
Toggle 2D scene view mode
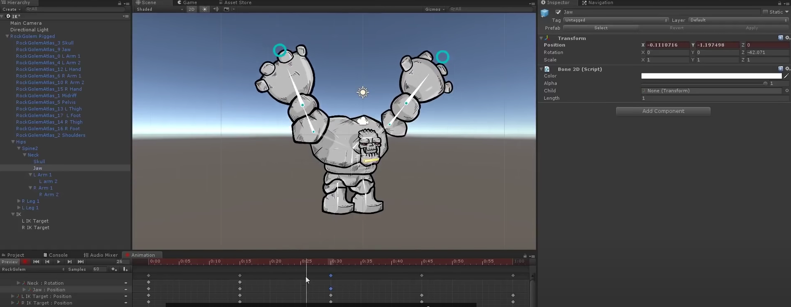pos(191,9)
